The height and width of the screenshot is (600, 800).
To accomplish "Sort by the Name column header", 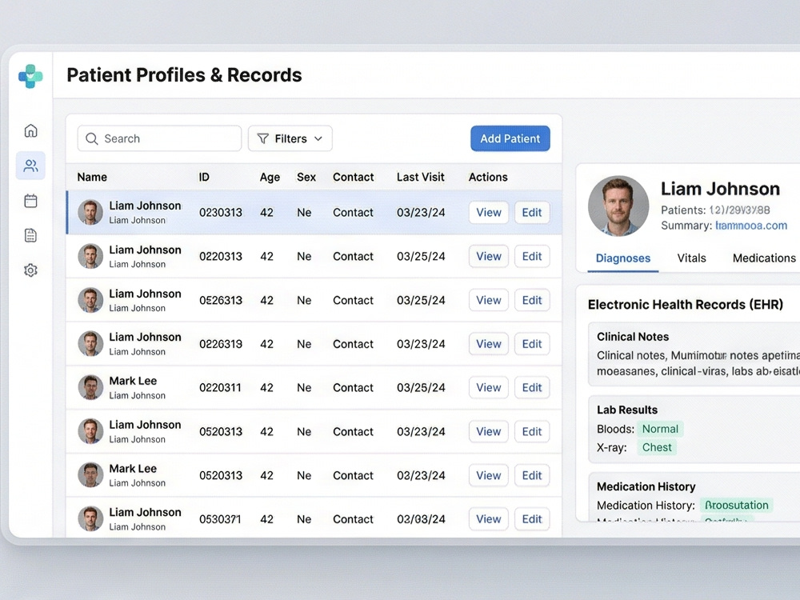I will click(92, 177).
